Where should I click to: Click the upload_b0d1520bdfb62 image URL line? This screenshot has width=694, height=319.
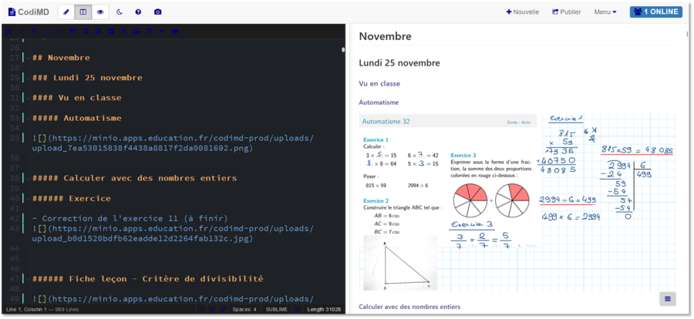173,233
